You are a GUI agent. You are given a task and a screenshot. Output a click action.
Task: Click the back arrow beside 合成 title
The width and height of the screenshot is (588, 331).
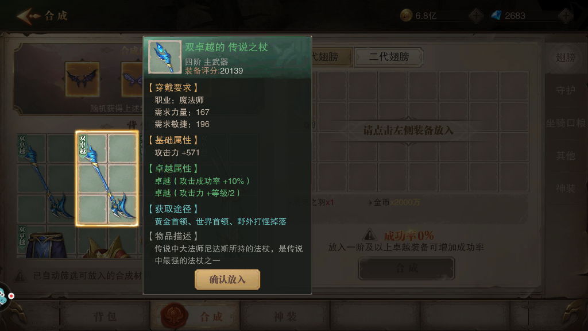tap(28, 16)
